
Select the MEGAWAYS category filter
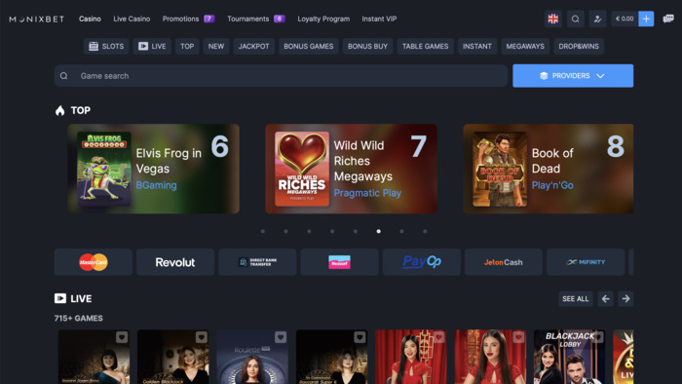click(525, 46)
